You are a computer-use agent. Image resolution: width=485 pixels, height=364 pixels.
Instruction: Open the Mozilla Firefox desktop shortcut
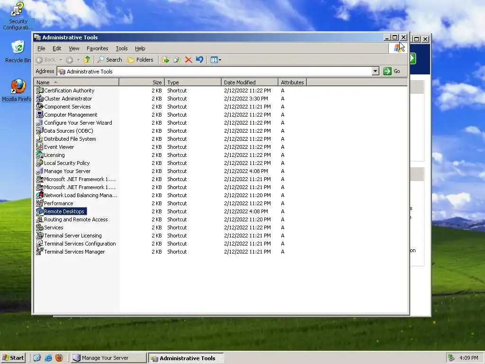click(x=17, y=91)
